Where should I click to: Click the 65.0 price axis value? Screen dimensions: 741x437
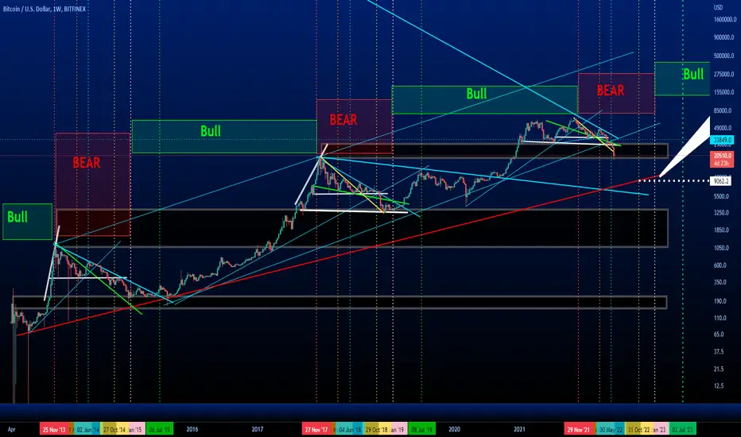[x=719, y=334]
